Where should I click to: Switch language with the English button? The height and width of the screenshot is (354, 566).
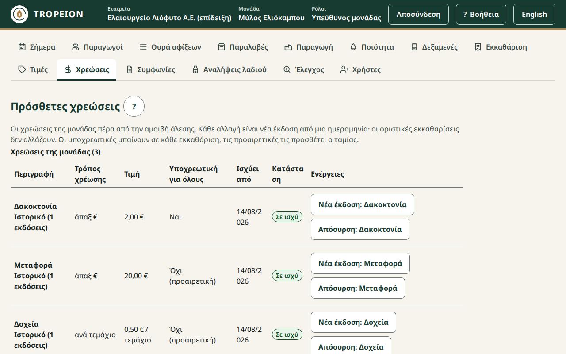534,14
